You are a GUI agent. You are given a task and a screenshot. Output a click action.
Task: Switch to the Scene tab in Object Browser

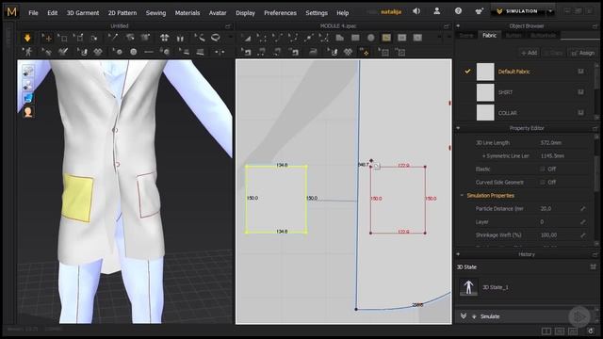466,35
